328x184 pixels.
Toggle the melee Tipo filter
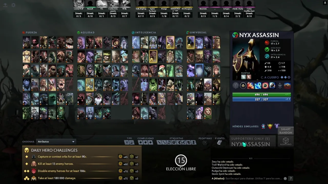coord(127,143)
